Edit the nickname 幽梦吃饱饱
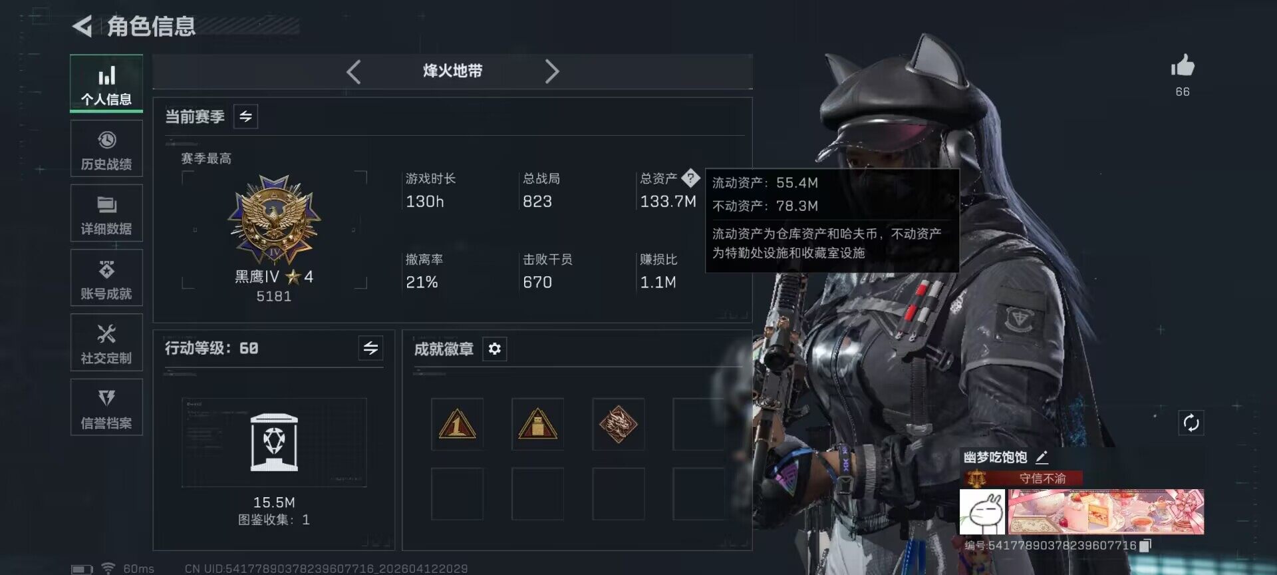1277x575 pixels. pos(1042,457)
